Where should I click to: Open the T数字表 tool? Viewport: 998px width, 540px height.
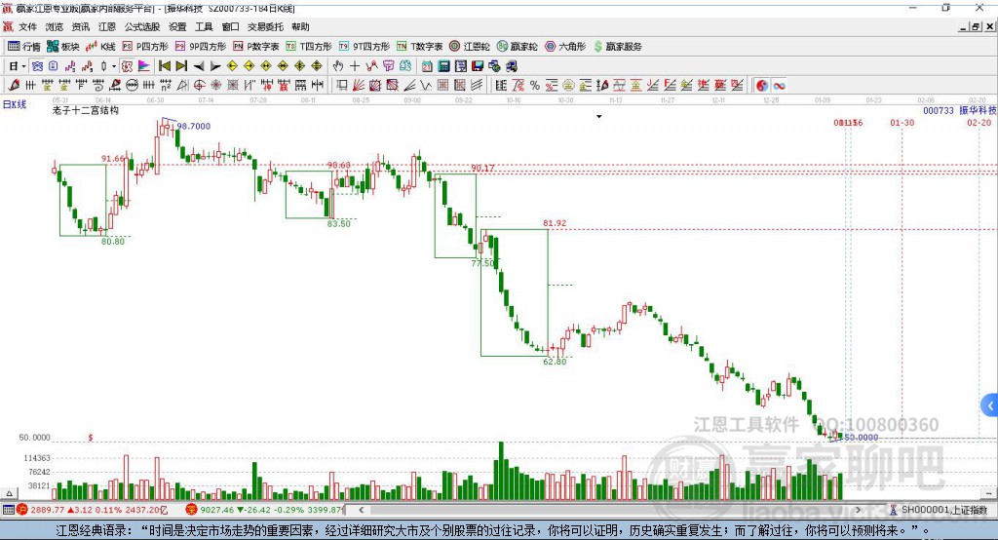pos(419,47)
